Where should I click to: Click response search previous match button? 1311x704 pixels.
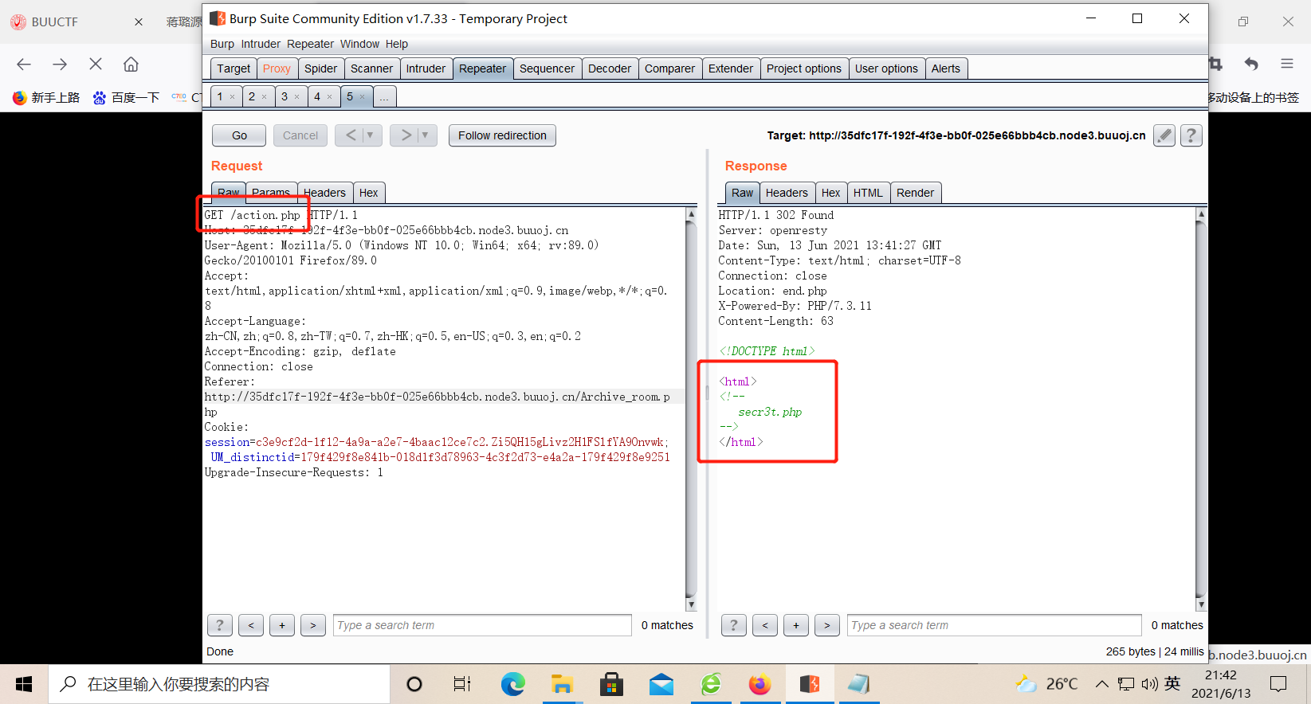pos(765,625)
